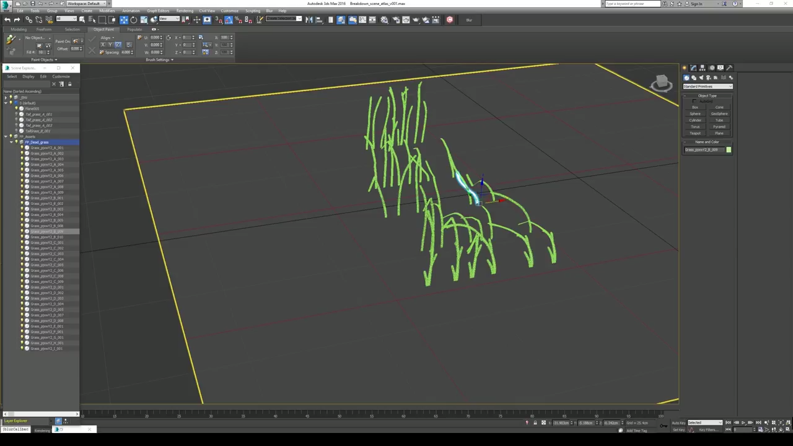Open the Utilities hammer panel

(729, 68)
